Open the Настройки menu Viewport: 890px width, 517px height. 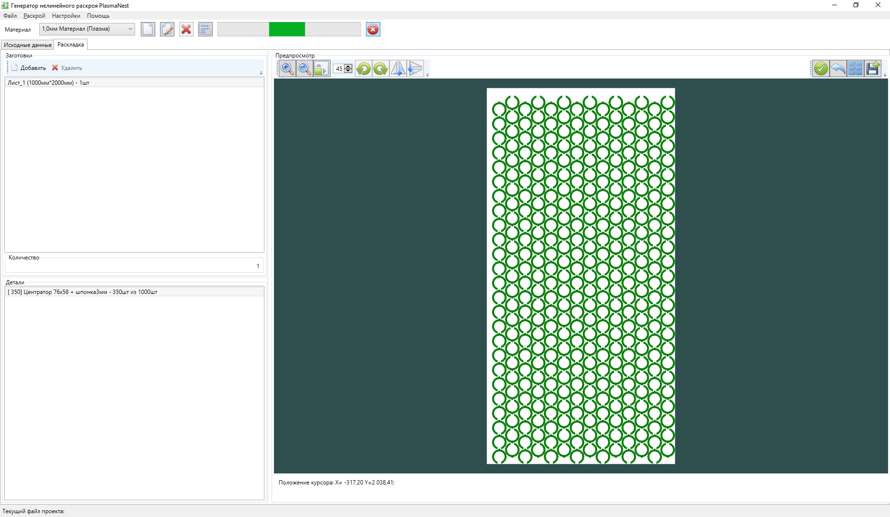(66, 16)
